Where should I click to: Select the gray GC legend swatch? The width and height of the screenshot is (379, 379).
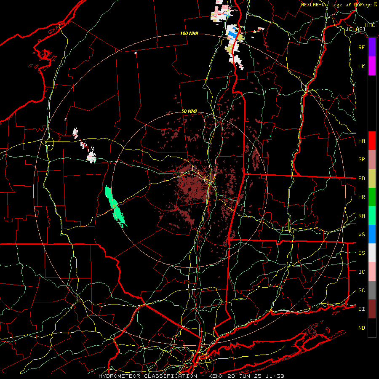click(x=372, y=290)
